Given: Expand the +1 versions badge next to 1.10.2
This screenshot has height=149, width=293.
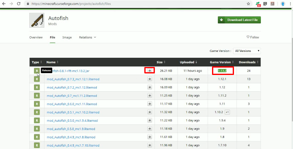Looking at the screenshot, I should pyautogui.click(x=227, y=112).
